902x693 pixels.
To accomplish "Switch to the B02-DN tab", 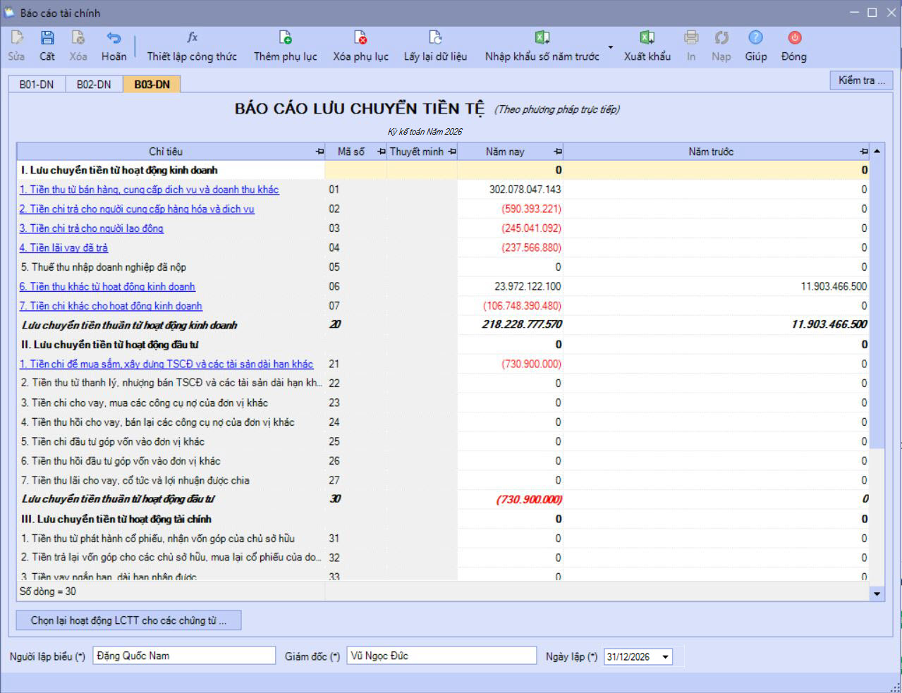I will pos(94,85).
